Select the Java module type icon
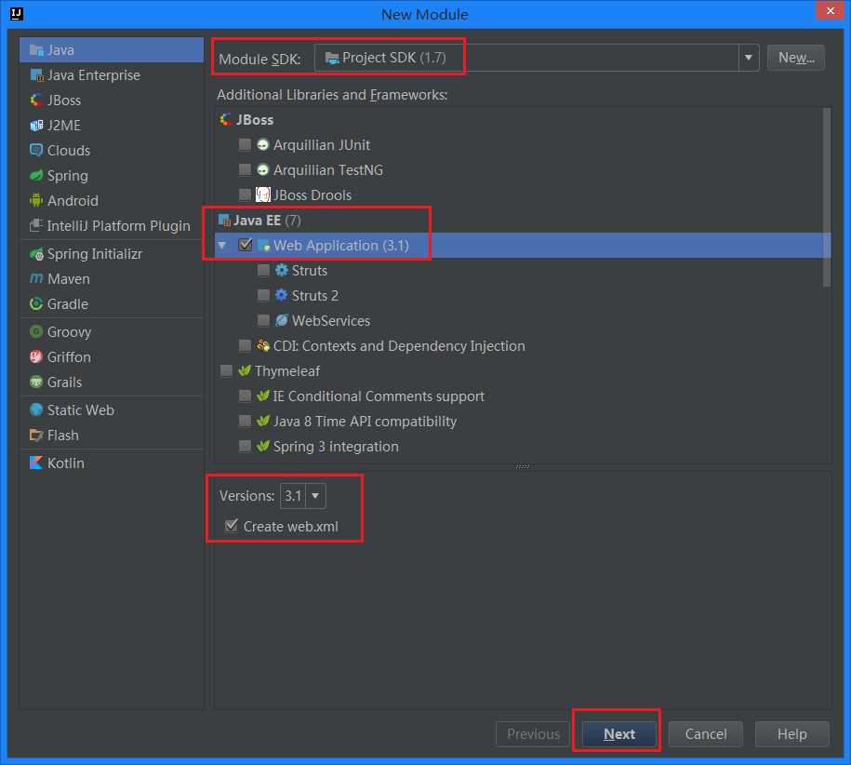The height and width of the screenshot is (765, 851). 36,50
